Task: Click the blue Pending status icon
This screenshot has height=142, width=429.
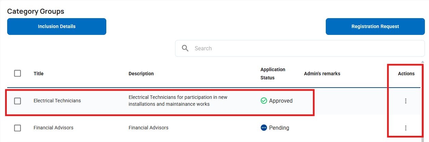Action: [264, 128]
